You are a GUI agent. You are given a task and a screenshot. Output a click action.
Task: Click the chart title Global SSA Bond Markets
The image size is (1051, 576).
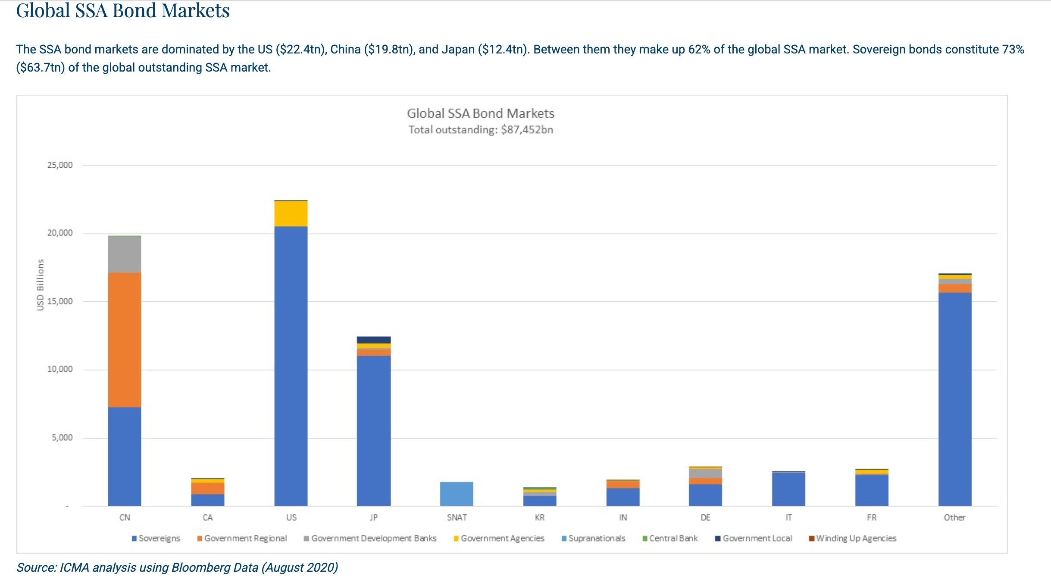480,113
